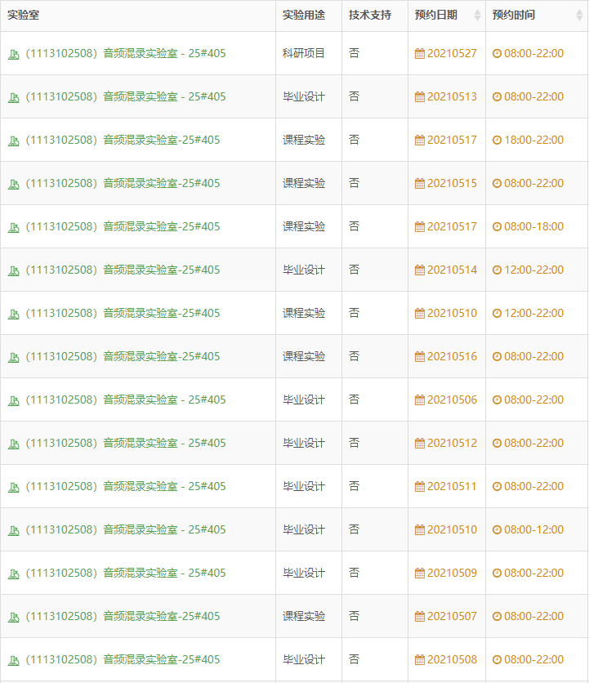Click the time 08:00-22:00 in the 20210512 row
Image resolution: width=589 pixels, height=683 pixels.
tap(533, 444)
